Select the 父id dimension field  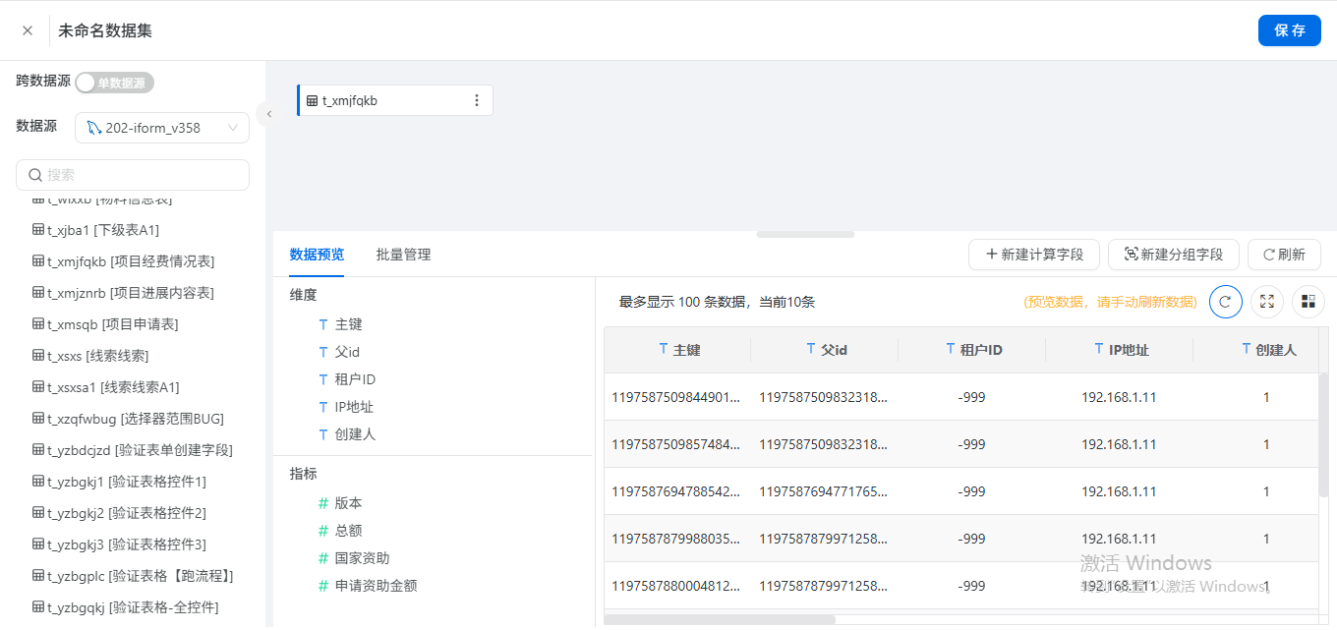coord(347,352)
